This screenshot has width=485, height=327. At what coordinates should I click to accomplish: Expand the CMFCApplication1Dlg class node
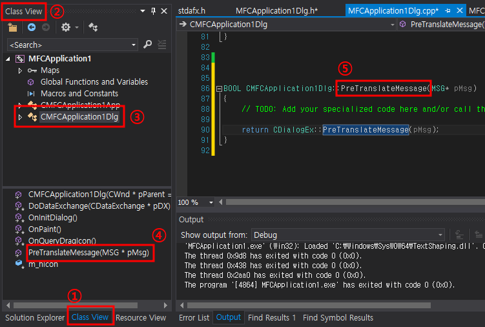pos(20,117)
